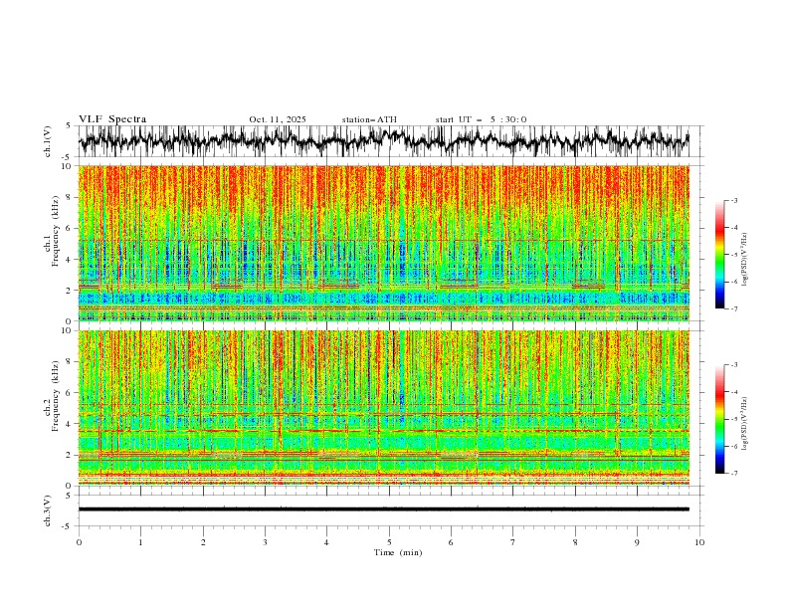Click the "4" tick on the time axis
The image size is (788, 609).
click(326, 542)
